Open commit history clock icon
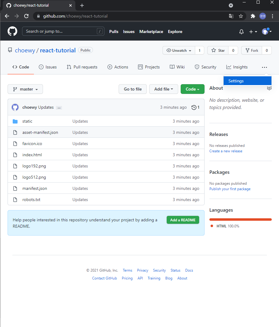 click(194, 107)
